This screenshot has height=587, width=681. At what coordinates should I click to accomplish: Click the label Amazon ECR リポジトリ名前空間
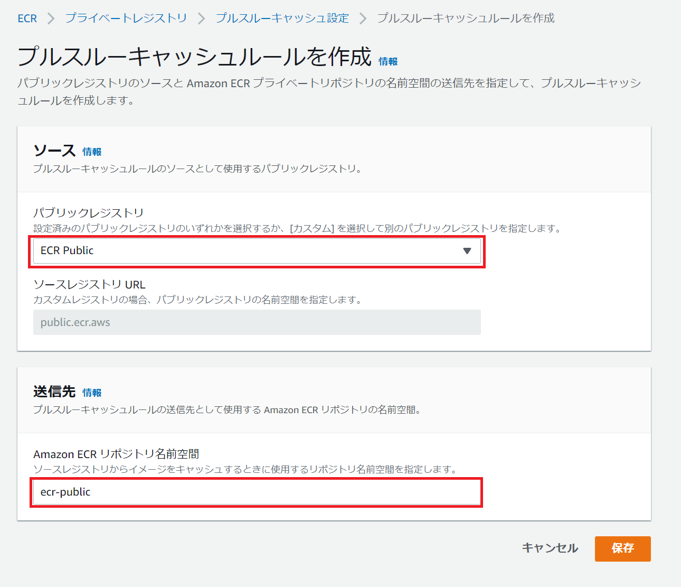(116, 454)
